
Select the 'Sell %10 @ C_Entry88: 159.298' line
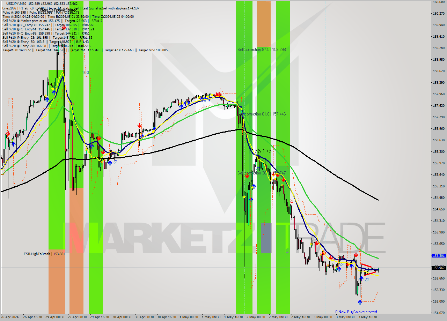pyautogui.click(x=46, y=33)
